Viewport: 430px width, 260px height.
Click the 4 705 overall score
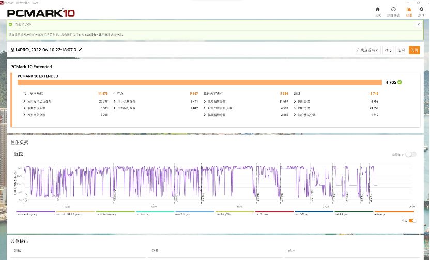pos(391,82)
